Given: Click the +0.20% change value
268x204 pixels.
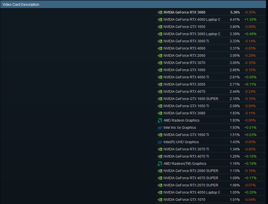Looking at the screenshot, I should [250, 192].
